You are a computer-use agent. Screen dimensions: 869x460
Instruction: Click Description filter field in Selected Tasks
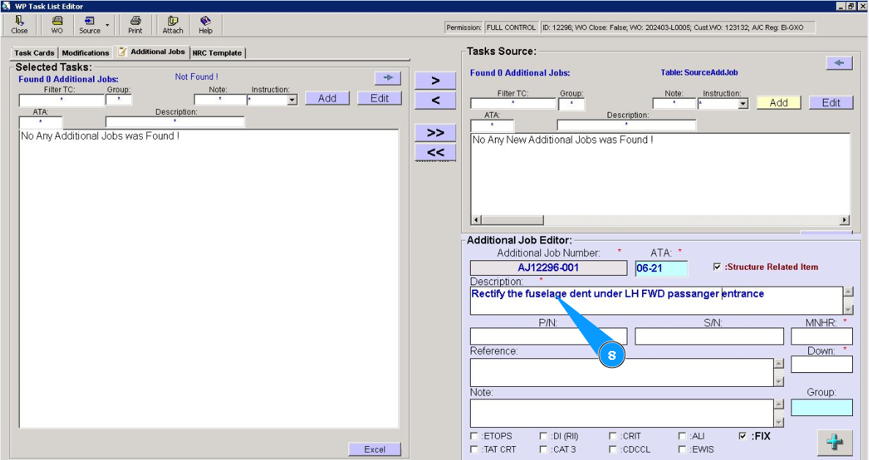pos(174,122)
